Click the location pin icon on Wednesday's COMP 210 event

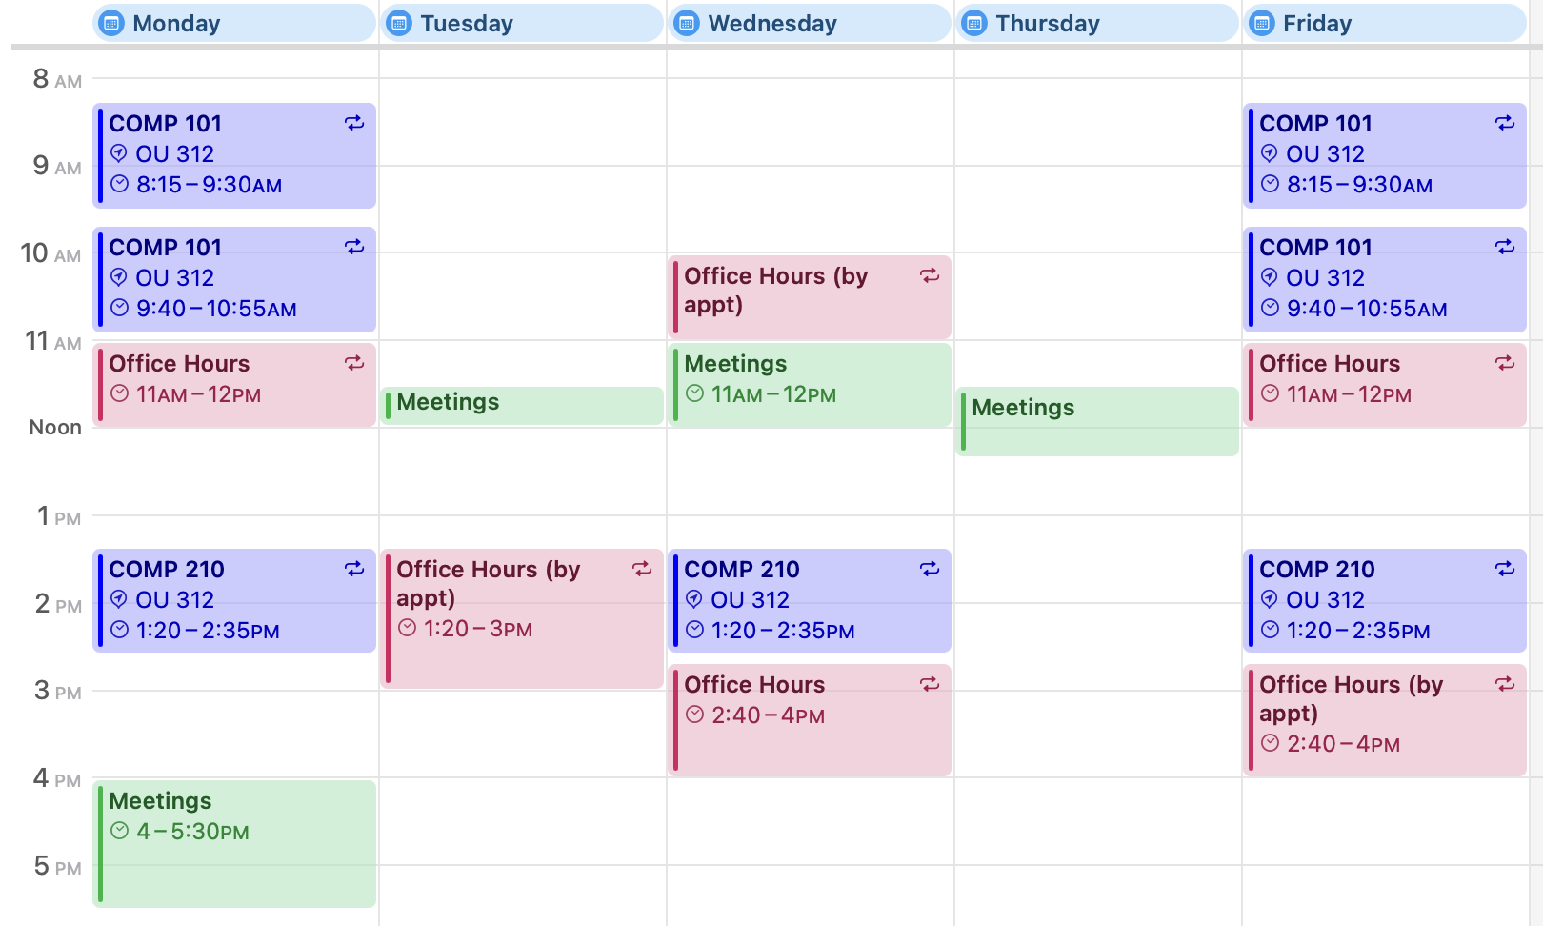coord(696,600)
